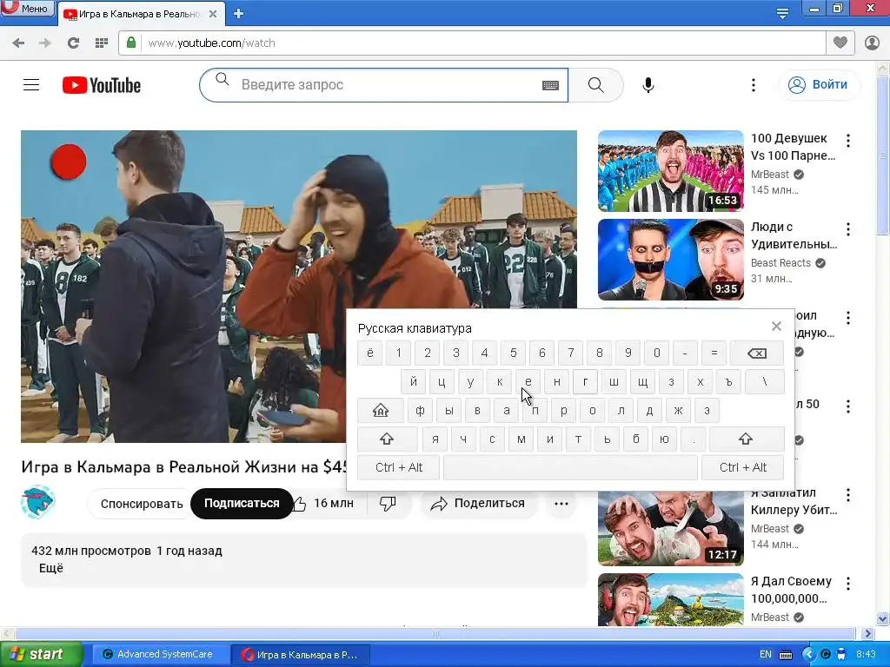Click the magnifier search button
890x667 pixels.
[x=595, y=85]
